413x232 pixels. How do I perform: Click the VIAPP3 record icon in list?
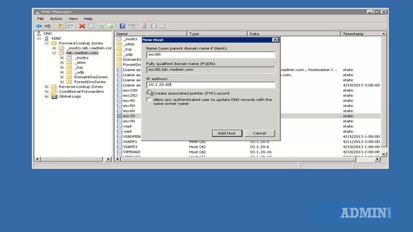pos(119,147)
